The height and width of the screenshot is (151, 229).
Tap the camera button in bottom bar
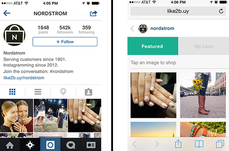click(50, 145)
